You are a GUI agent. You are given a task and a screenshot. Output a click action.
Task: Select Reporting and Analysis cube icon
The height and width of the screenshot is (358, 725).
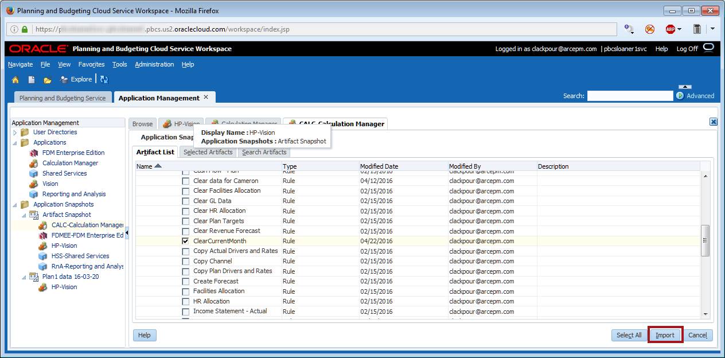pos(33,194)
